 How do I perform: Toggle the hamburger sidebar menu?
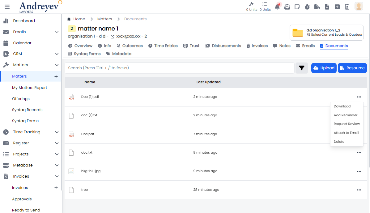coord(7,7)
